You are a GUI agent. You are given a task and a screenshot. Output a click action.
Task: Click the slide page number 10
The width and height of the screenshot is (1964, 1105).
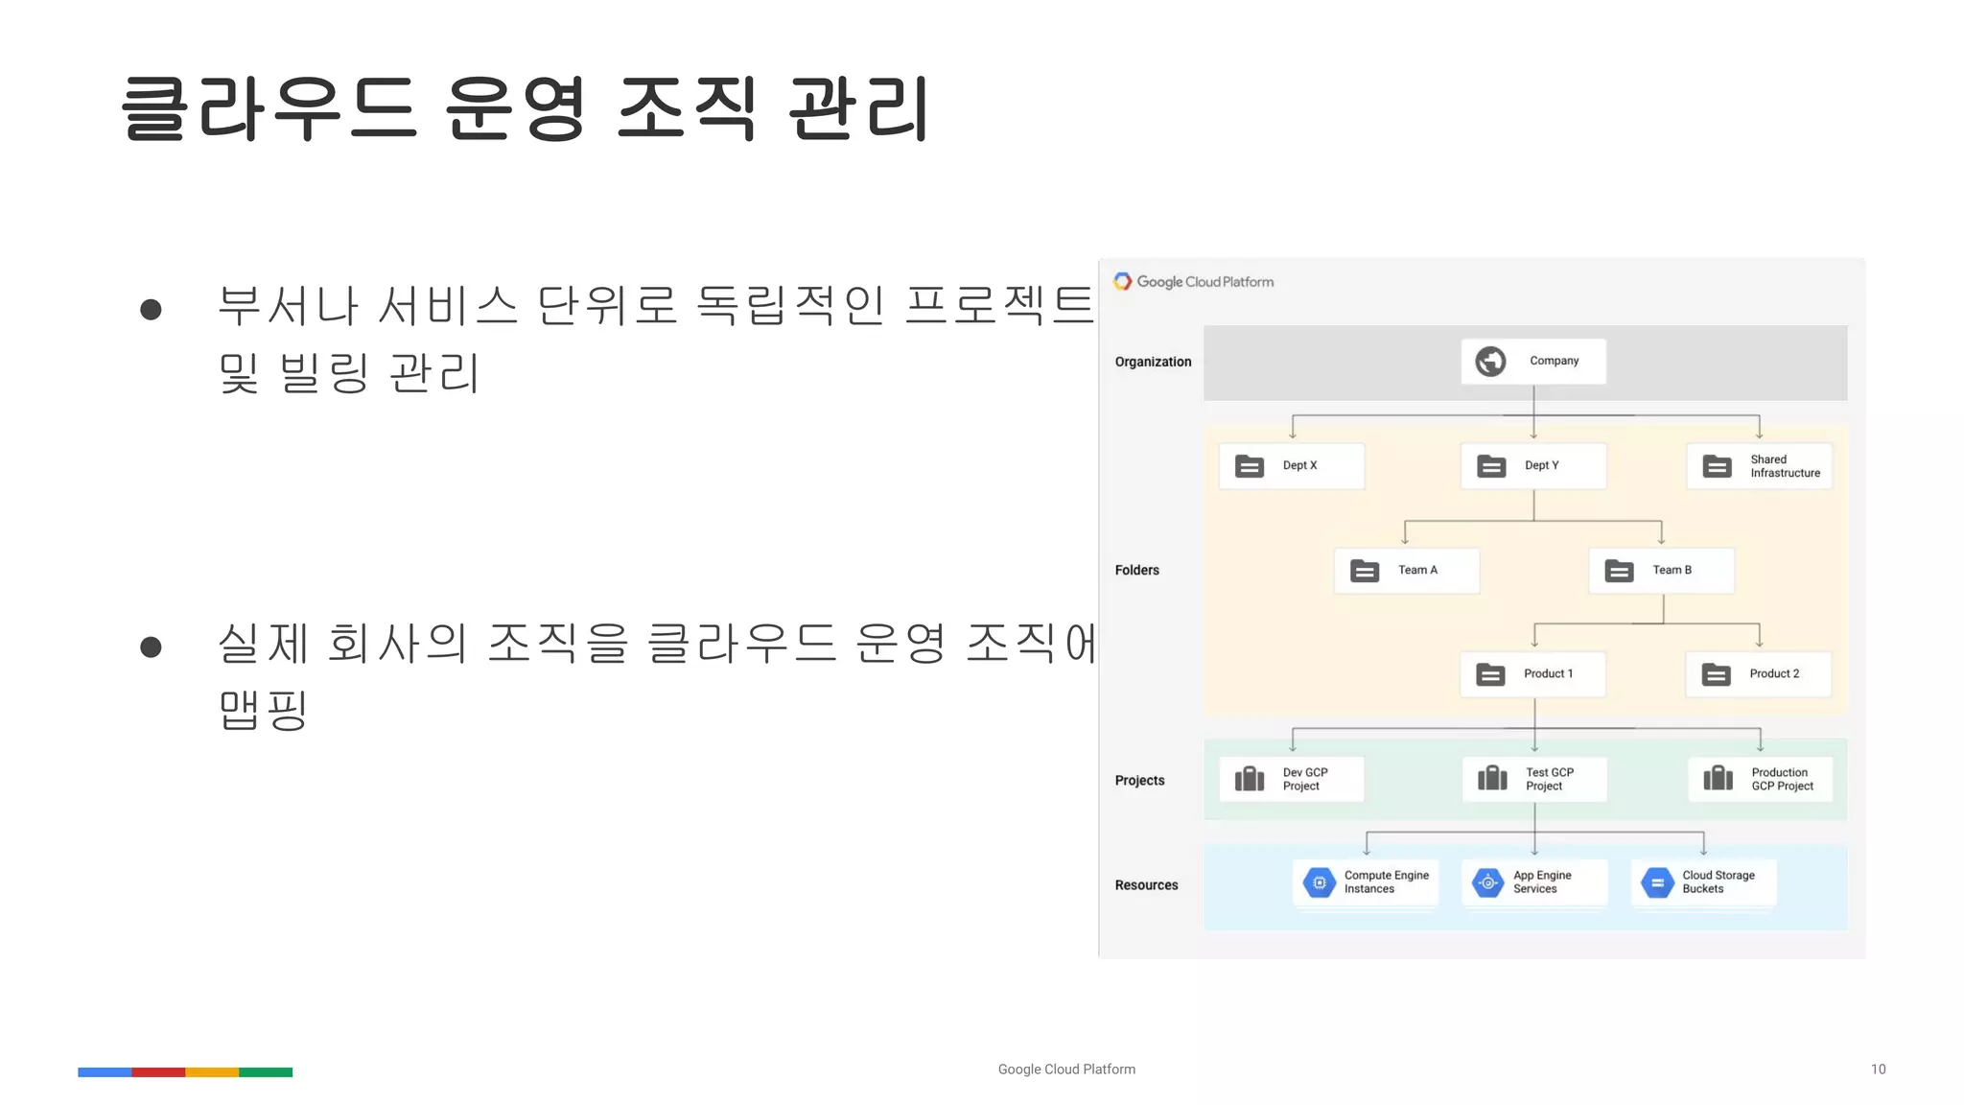(1878, 1069)
